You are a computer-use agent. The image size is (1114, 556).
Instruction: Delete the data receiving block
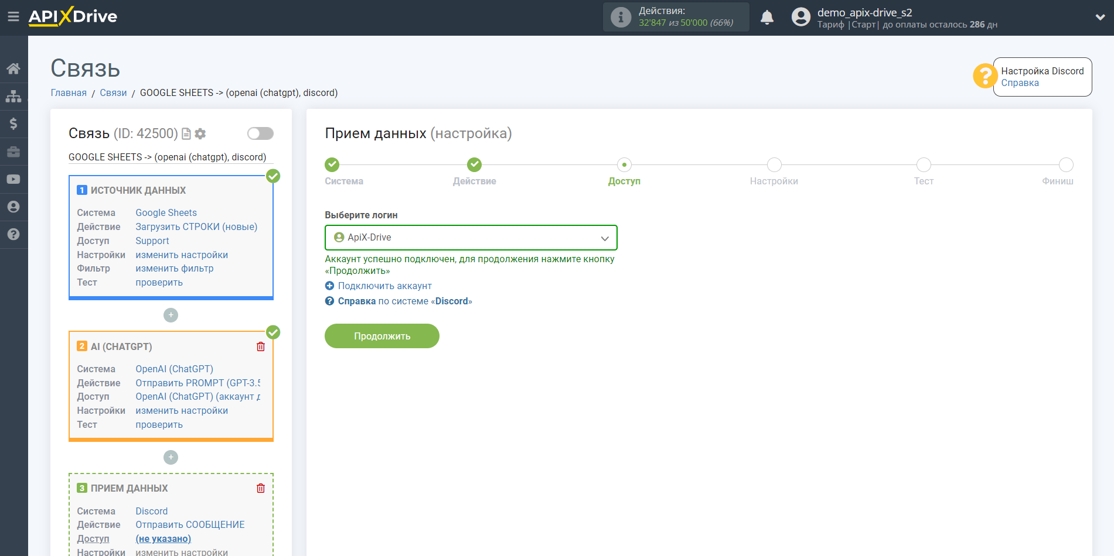tap(261, 488)
